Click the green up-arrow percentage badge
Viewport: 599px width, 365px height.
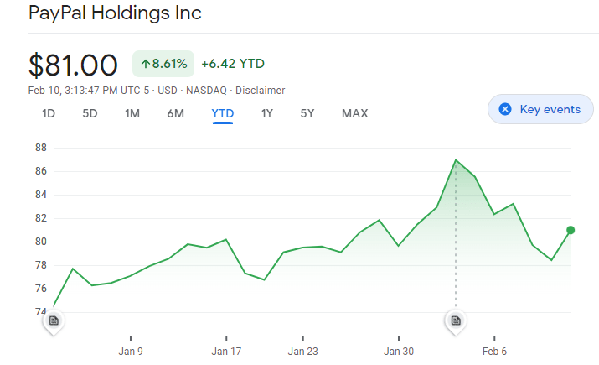tap(163, 64)
